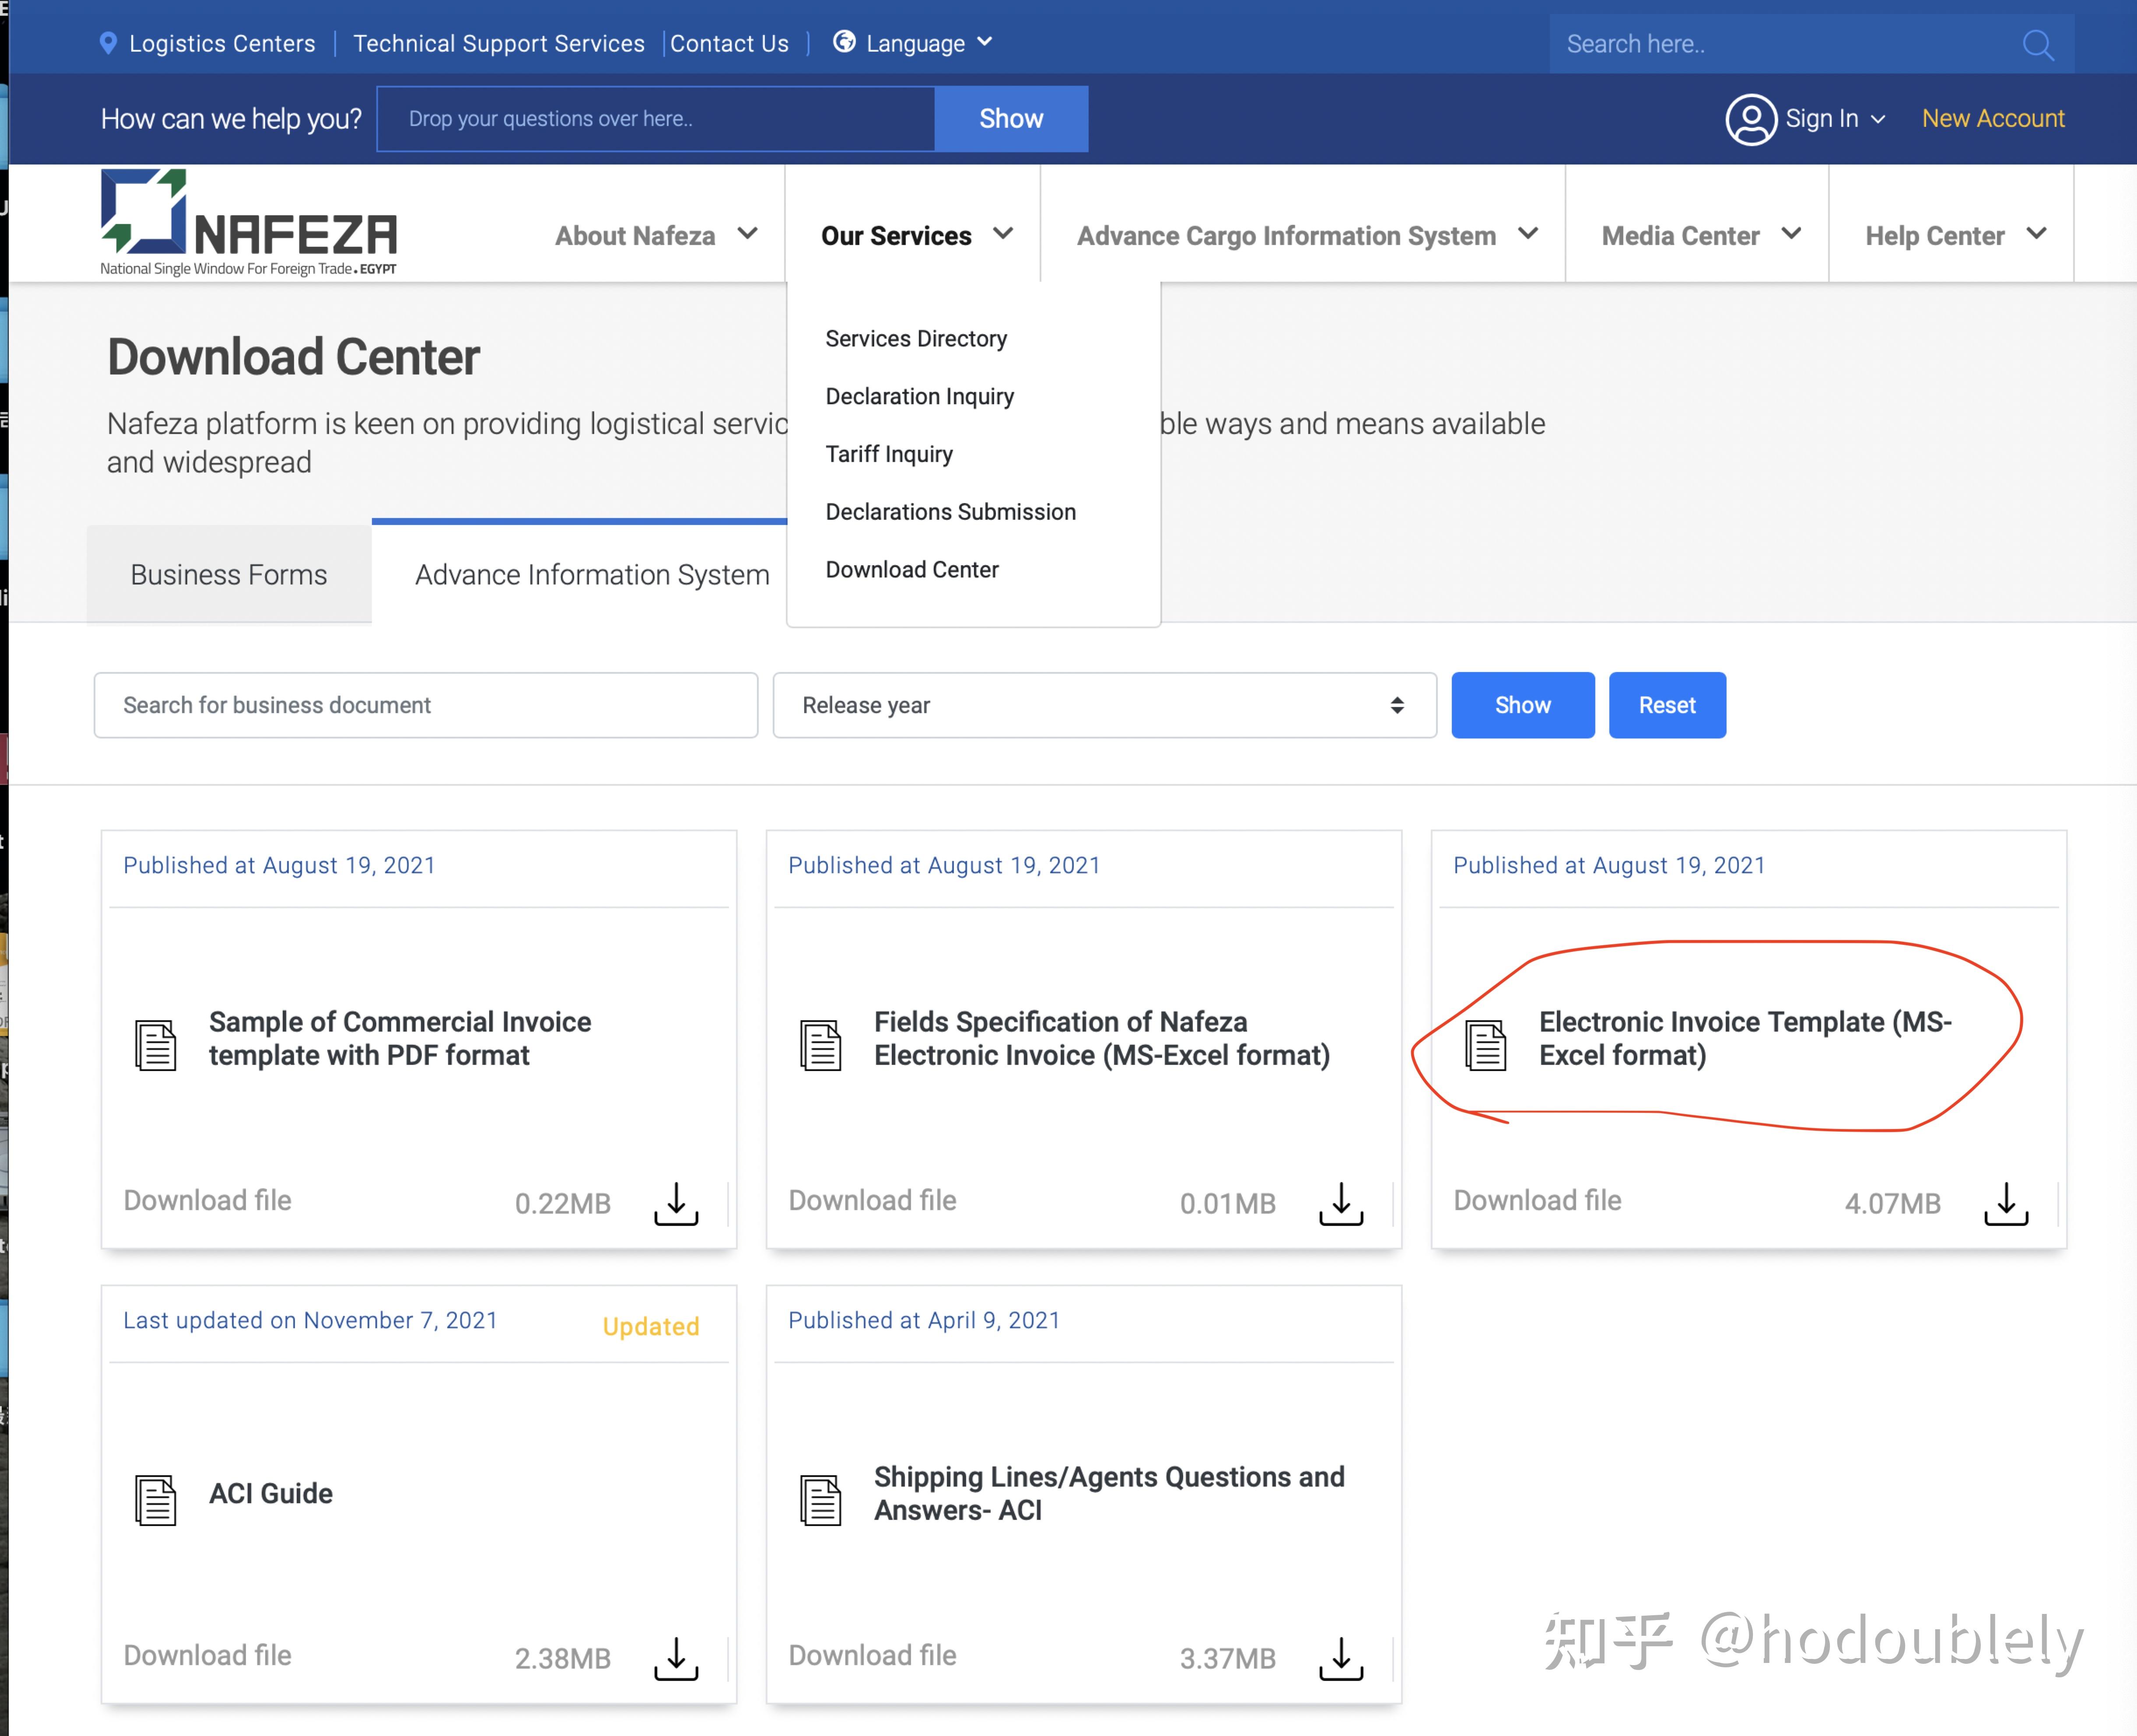
Task: Download the Sample of Commercial Invoice PDF
Action: click(676, 1203)
